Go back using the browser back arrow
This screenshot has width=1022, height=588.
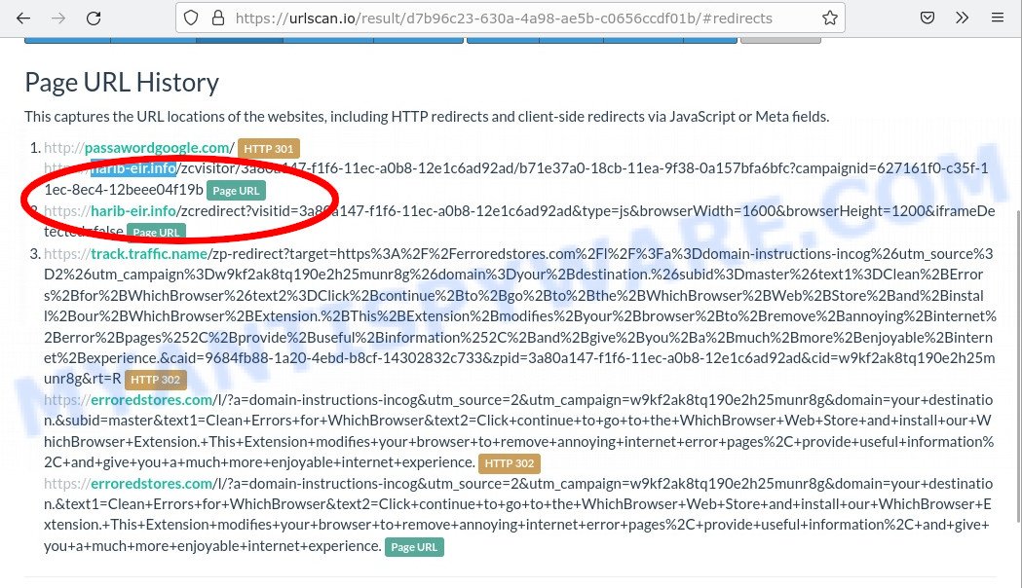coord(23,18)
